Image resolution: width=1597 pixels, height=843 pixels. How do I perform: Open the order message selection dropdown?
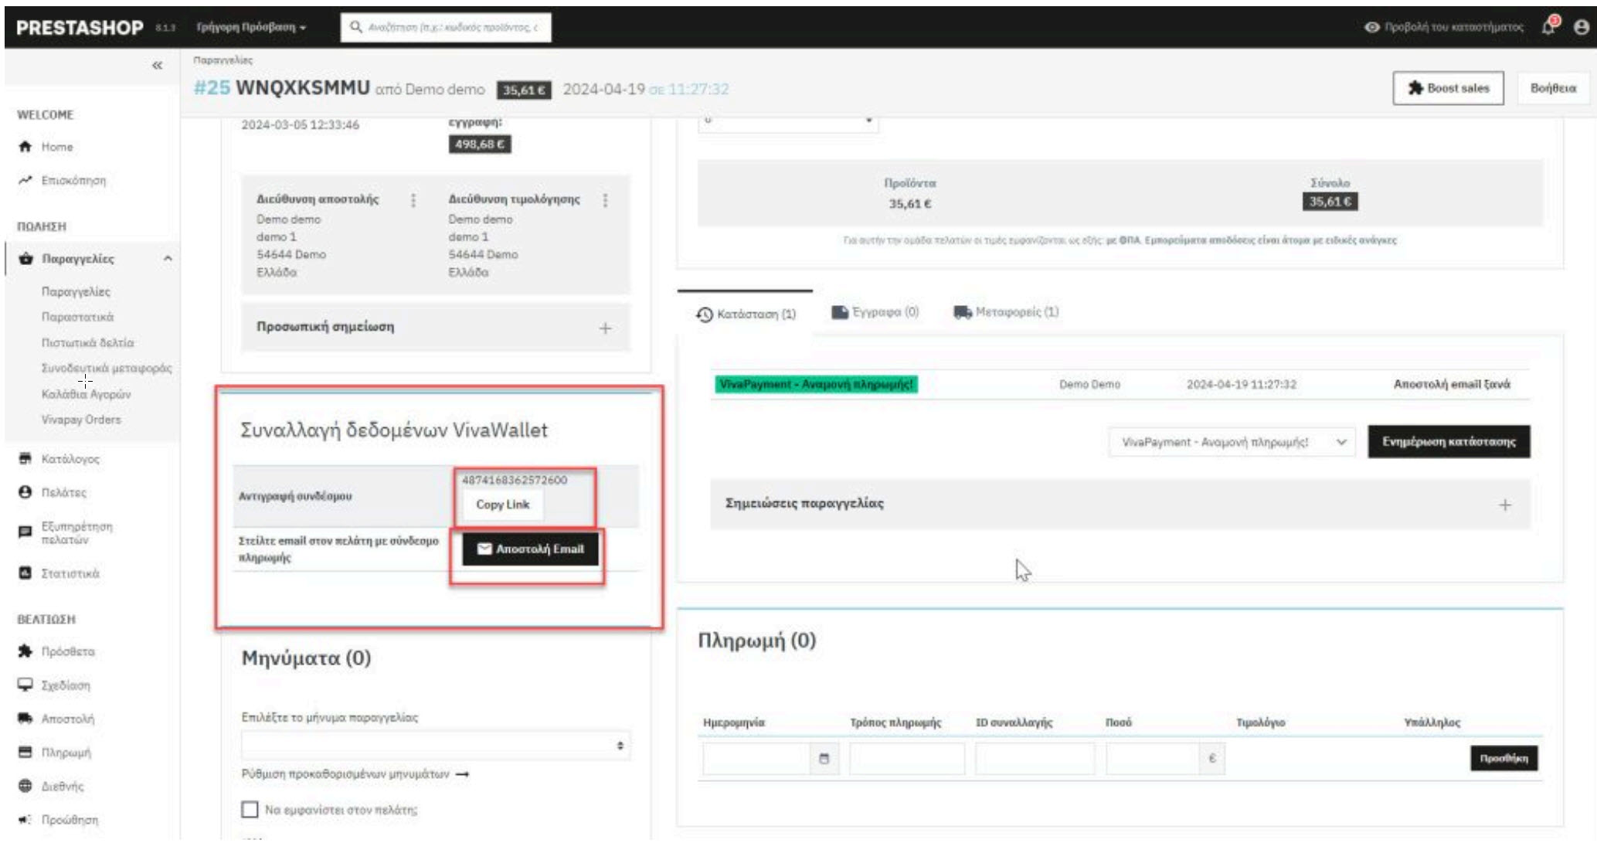click(x=436, y=746)
